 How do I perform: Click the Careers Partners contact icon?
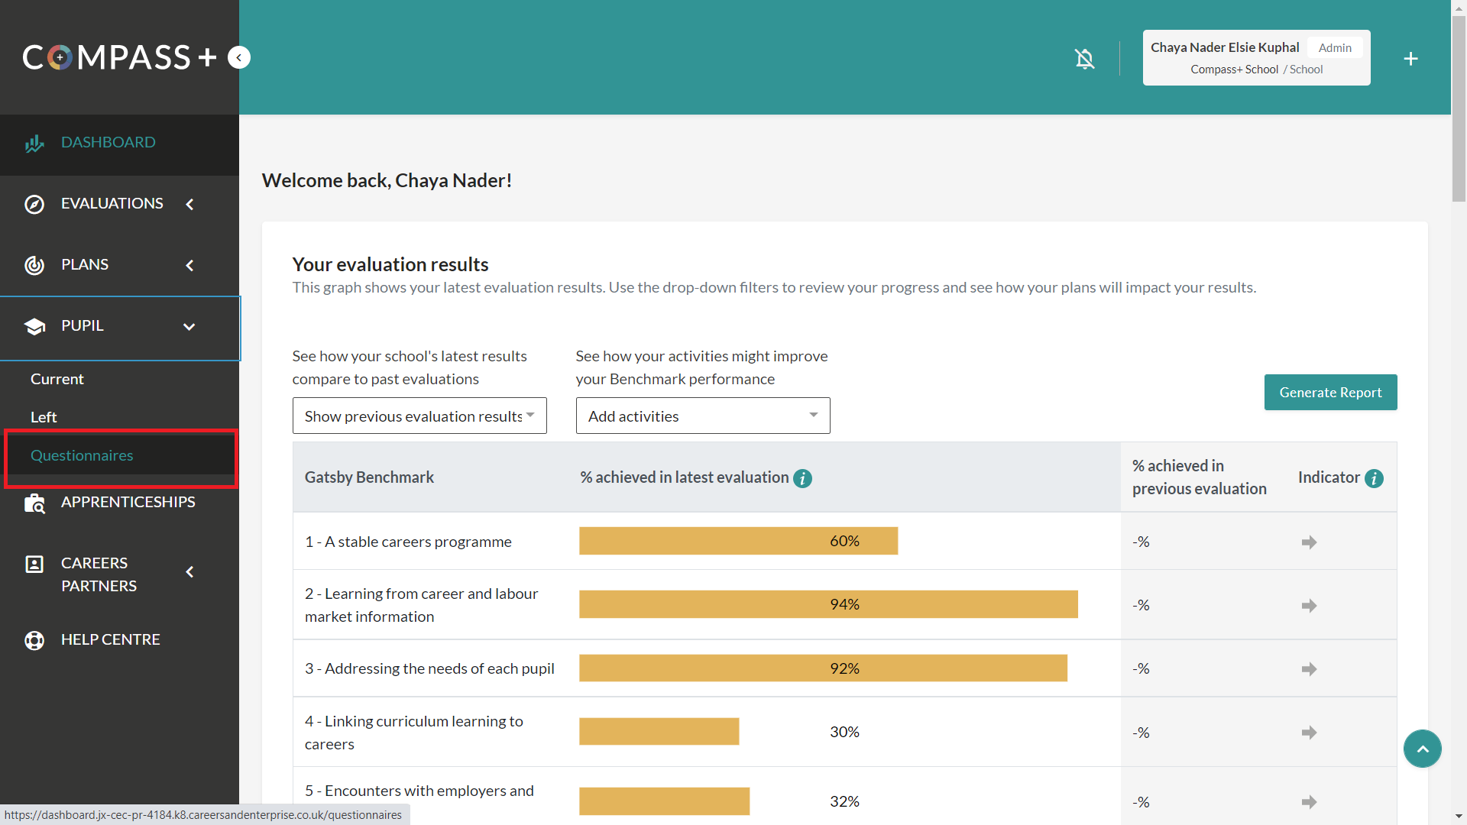point(34,565)
